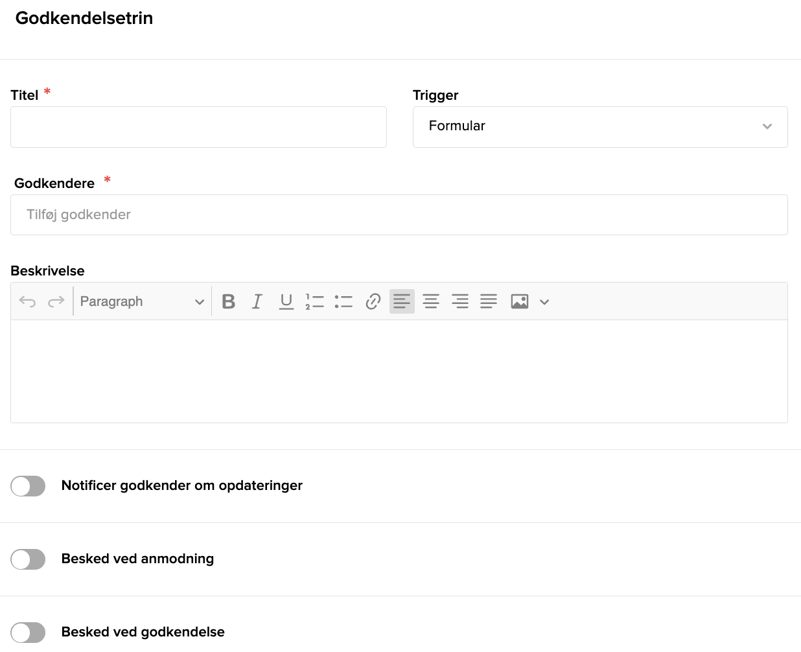Insert an image into the description
The width and height of the screenshot is (801, 652).
point(520,301)
